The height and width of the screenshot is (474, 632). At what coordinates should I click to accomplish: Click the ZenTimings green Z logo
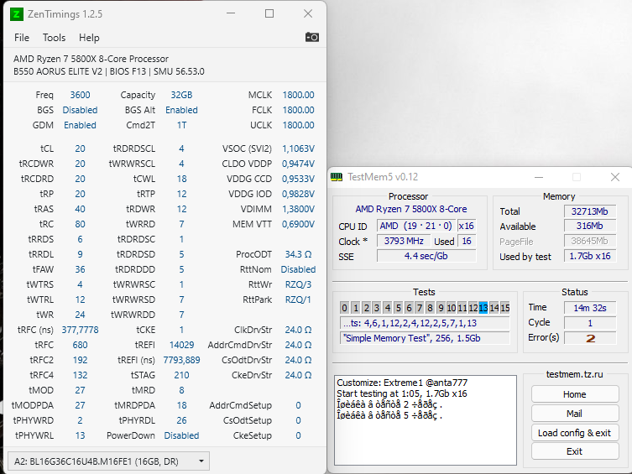pos(17,14)
